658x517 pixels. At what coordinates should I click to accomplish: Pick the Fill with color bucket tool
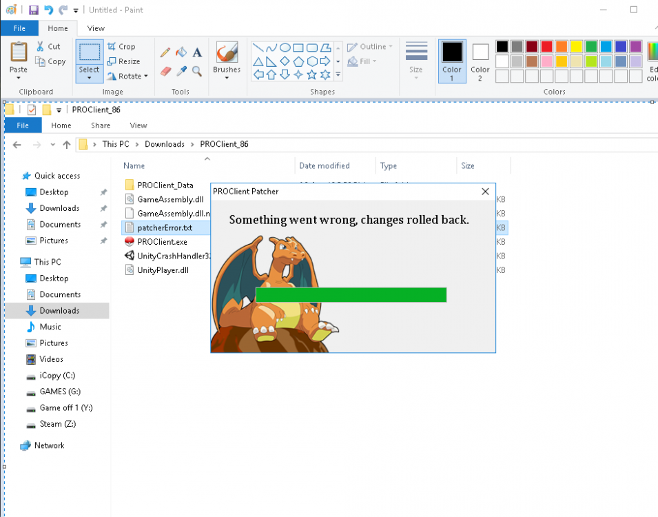pos(181,52)
